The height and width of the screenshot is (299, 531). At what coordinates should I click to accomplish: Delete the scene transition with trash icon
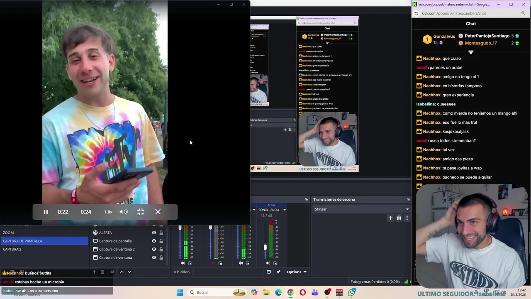coord(399,218)
